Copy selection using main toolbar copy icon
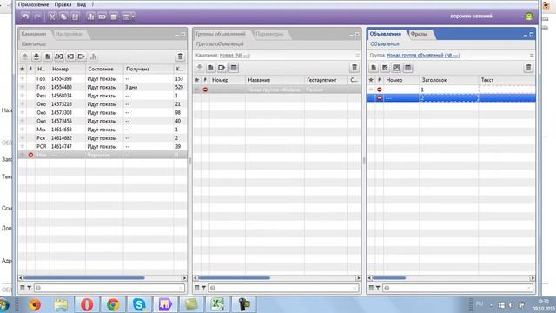556x313 pixels. point(63,17)
